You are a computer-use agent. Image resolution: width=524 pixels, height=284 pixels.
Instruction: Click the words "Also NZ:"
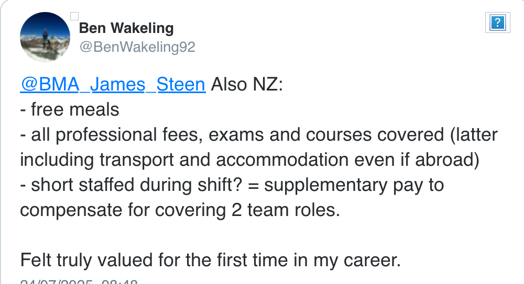[247, 84]
